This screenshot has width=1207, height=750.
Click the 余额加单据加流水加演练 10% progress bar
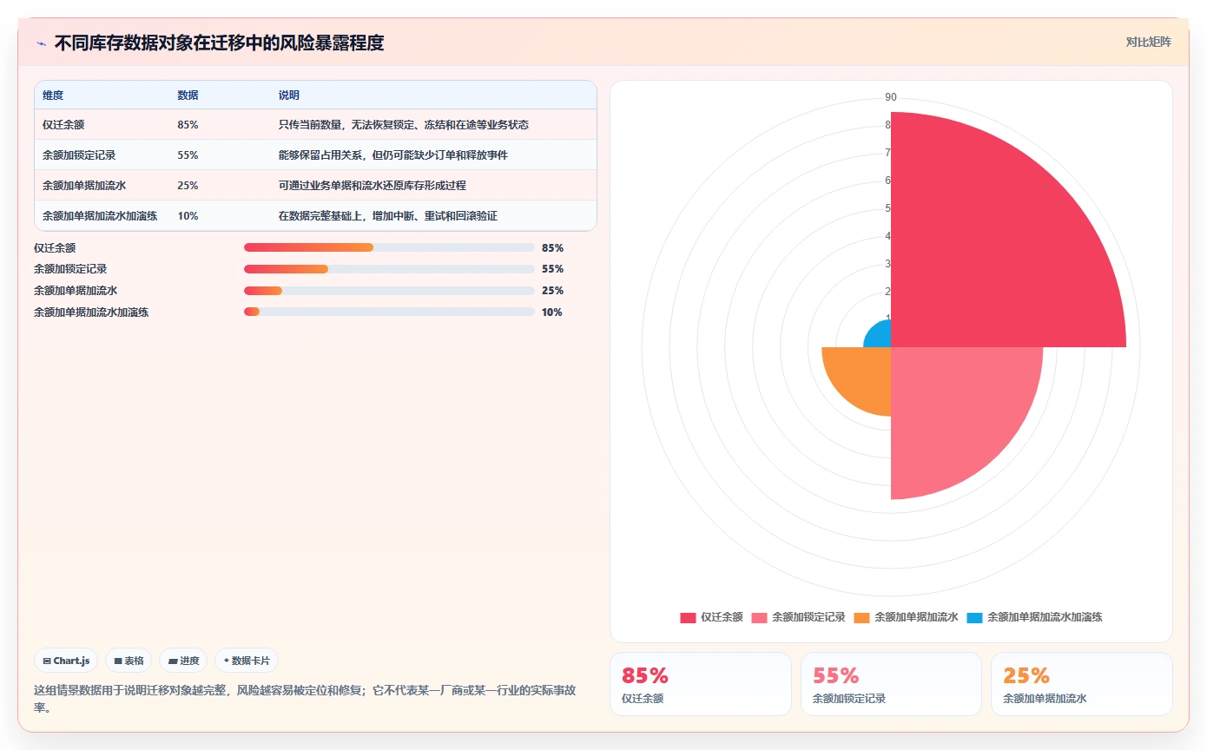pyautogui.click(x=389, y=312)
